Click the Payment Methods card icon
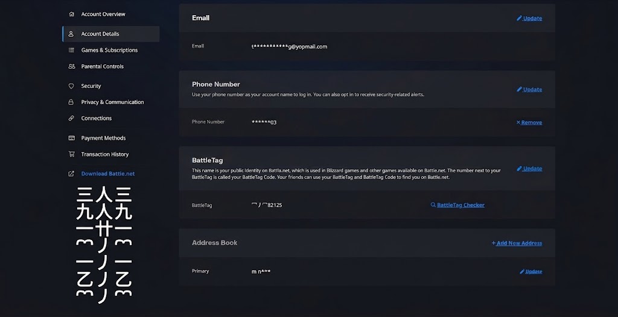The height and width of the screenshot is (317, 618). [x=71, y=138]
